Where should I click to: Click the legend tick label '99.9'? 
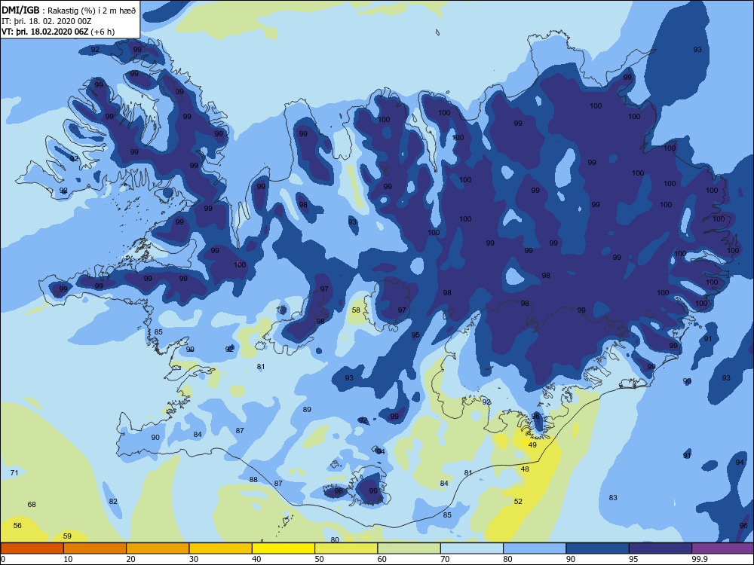pos(699,559)
